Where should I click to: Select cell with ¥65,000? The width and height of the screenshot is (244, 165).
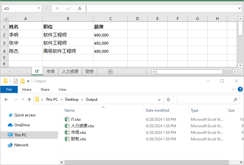[x=111, y=42]
